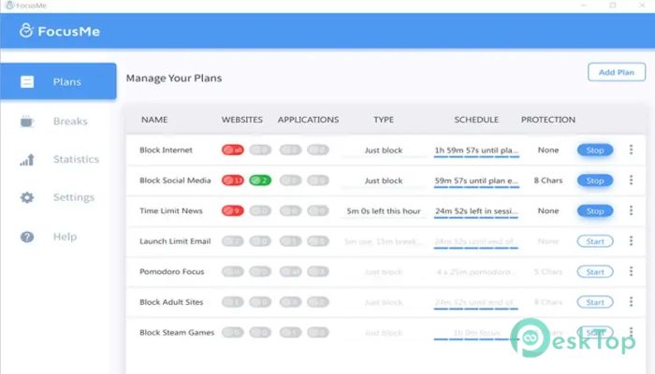Start the Pomodoro Focus plan
The image size is (655, 374).
coord(595,272)
